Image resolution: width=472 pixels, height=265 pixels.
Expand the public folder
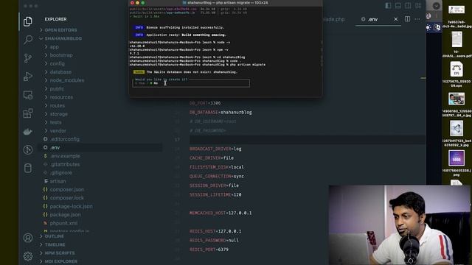[x=57, y=89]
